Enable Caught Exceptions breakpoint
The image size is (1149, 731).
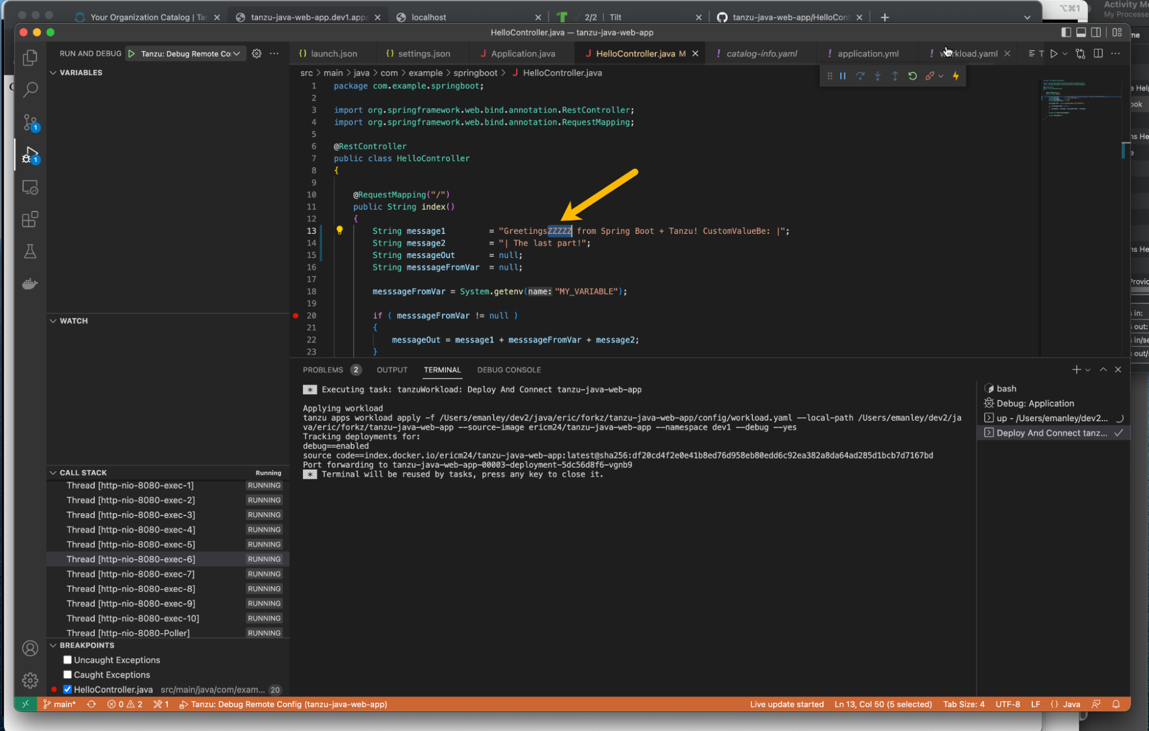pos(68,675)
